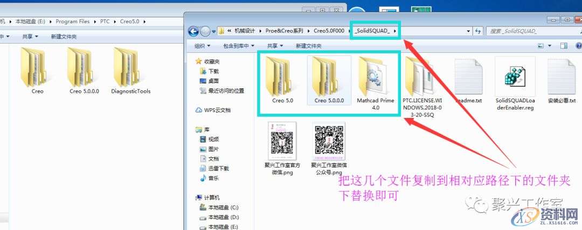Click Program Files in back window breadcrumb
This screenshot has width=582, height=230.
pyautogui.click(x=73, y=22)
